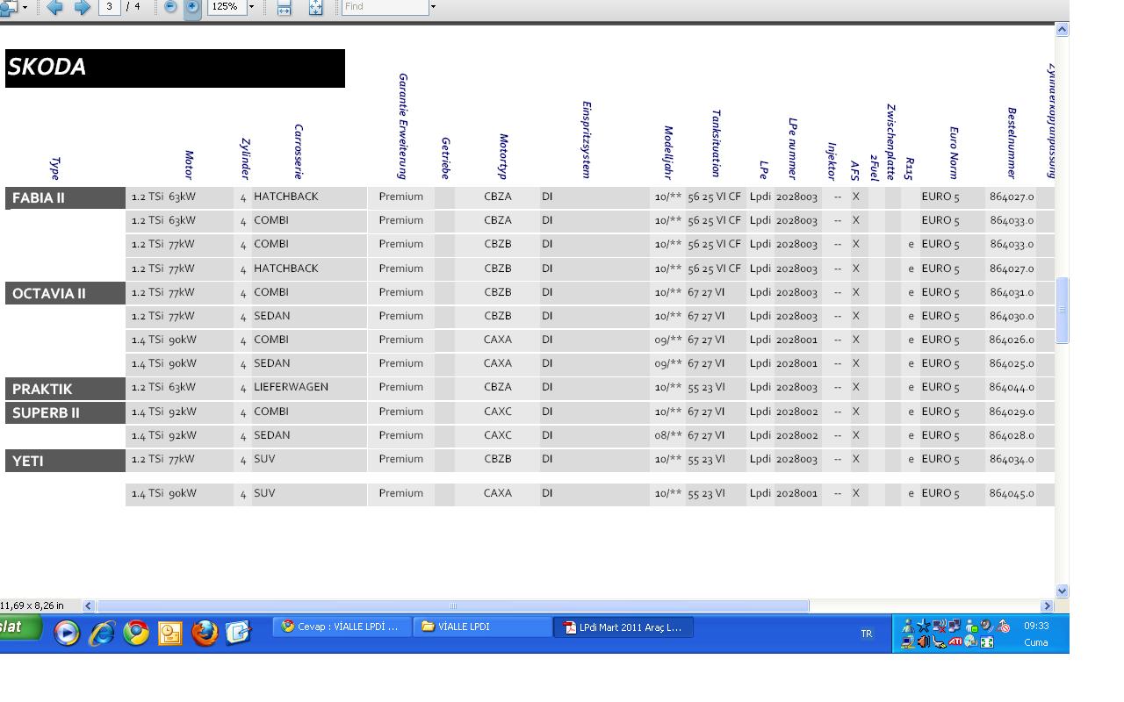1124x702 pixels.
Task: Go to the previous PDF page
Action: [54, 7]
